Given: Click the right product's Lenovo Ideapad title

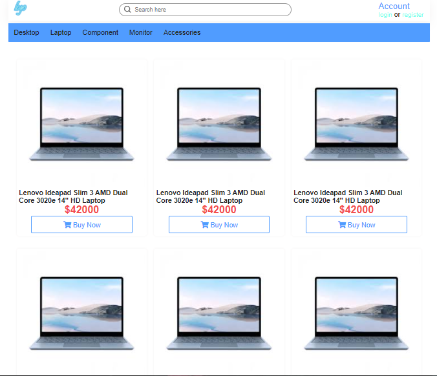Looking at the screenshot, I should 348,196.
